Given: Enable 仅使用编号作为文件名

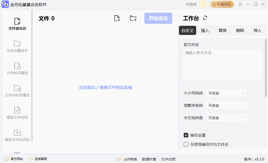Looking at the screenshot, I should tap(186, 144).
